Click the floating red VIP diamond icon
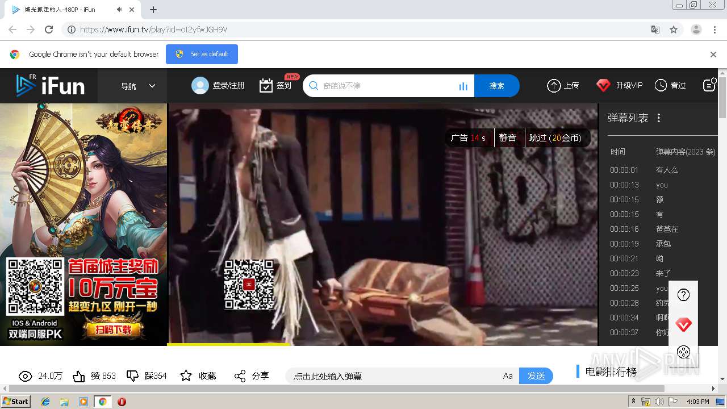Image resolution: width=727 pixels, height=409 pixels. [684, 324]
